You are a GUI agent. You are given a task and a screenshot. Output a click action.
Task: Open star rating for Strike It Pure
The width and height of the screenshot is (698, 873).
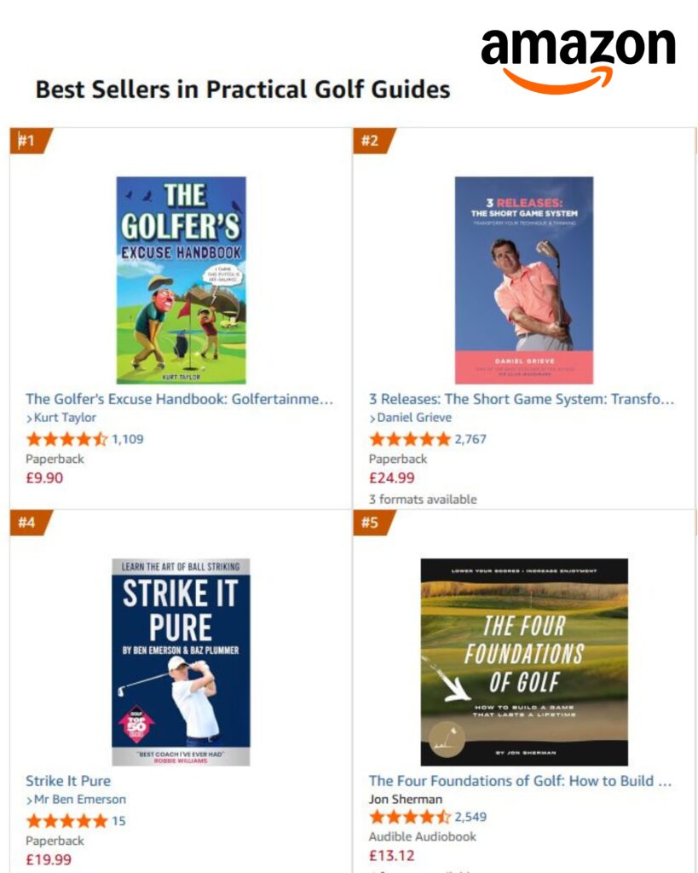(x=67, y=822)
